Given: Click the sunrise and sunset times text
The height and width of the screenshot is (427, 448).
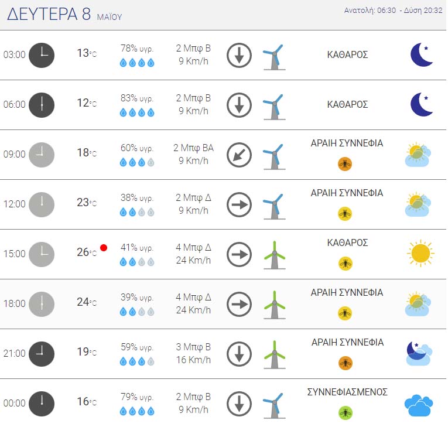Looking at the screenshot, I should (393, 11).
